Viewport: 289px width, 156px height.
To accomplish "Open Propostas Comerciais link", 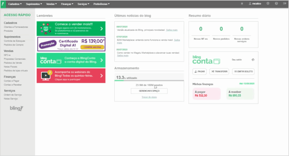I will point(15,59).
